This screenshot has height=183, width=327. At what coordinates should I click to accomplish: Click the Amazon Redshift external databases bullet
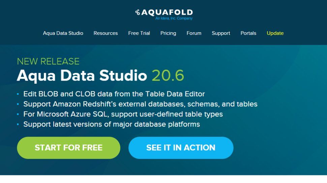click(x=140, y=104)
